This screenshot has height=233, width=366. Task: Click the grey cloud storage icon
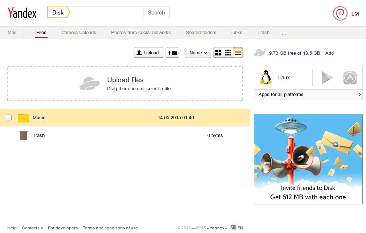(x=260, y=53)
